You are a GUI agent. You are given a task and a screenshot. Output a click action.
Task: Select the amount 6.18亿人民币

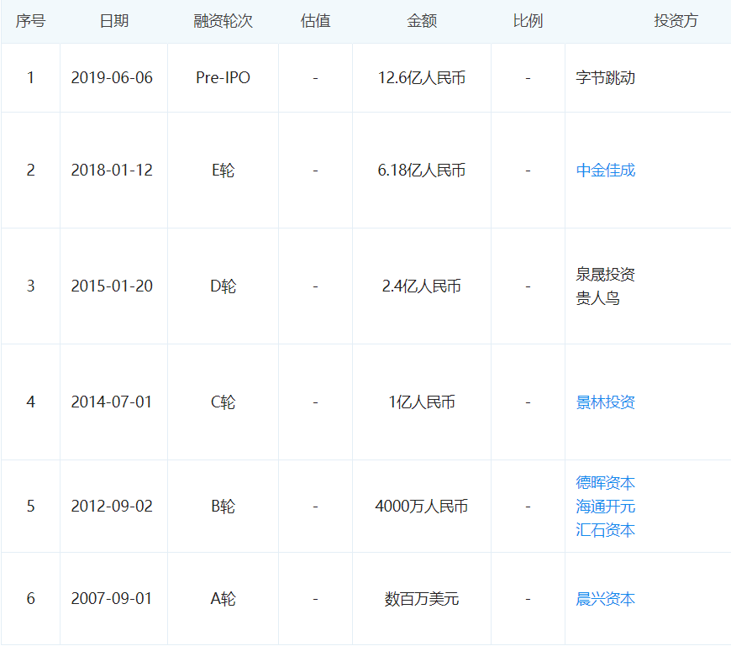point(422,171)
